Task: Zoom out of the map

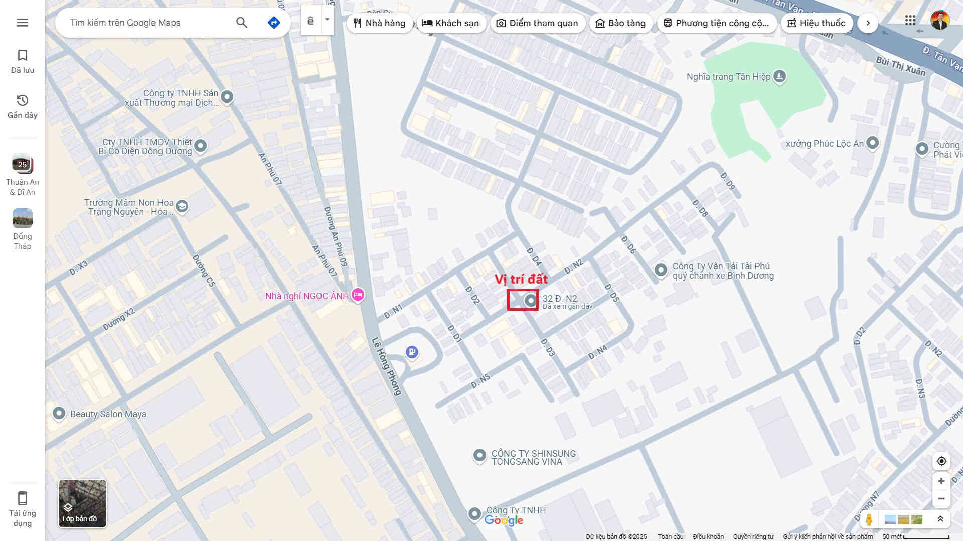Action: click(x=941, y=499)
